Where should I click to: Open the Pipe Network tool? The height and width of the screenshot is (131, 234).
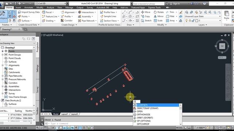(x=87, y=21)
